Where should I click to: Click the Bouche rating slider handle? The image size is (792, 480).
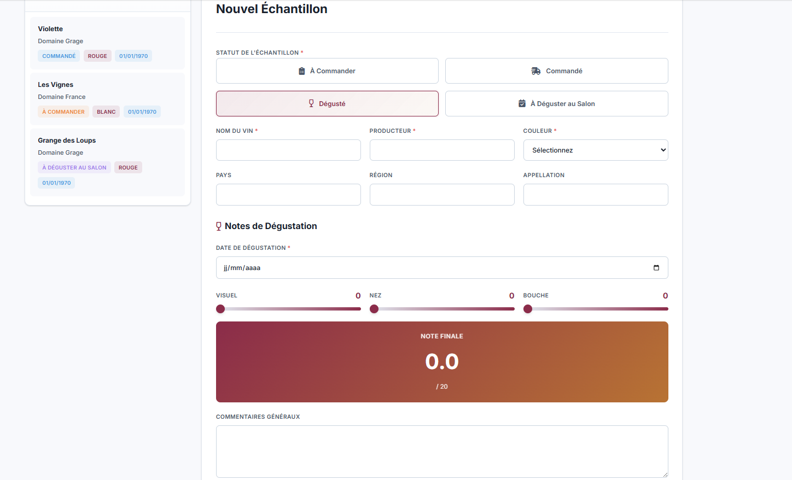pos(528,309)
